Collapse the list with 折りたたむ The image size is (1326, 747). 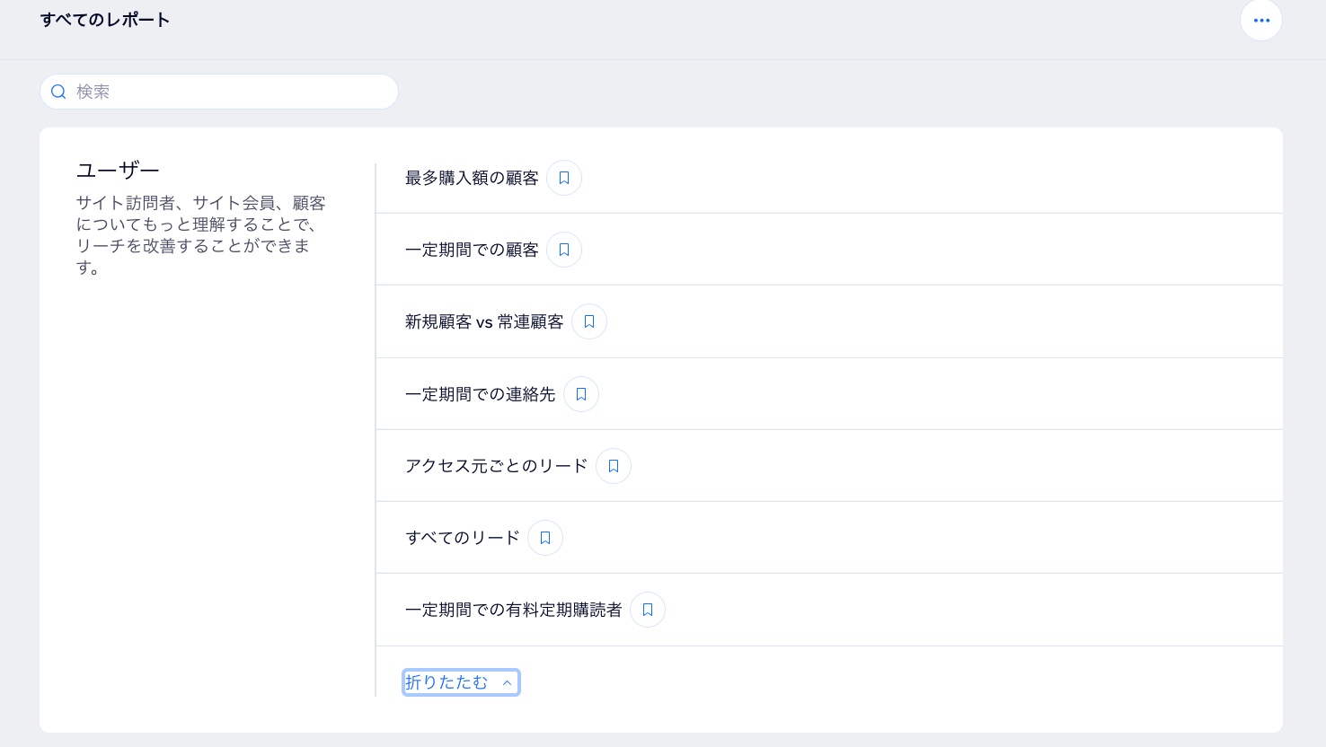[461, 682]
